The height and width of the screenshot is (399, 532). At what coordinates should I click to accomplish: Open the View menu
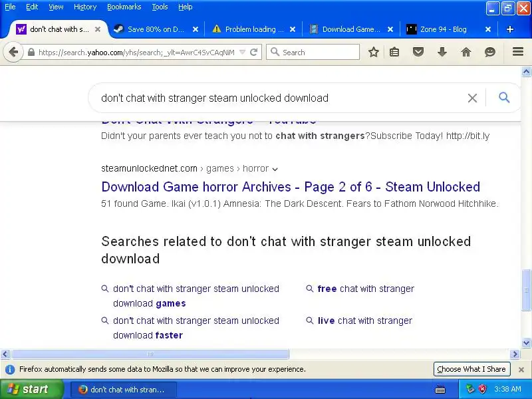(56, 7)
